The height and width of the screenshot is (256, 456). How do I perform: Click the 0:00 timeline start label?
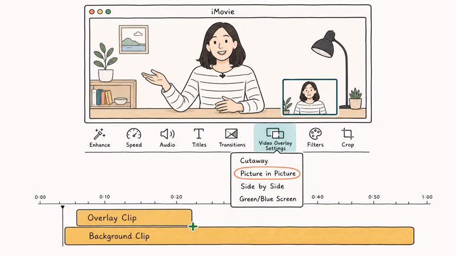40,197
